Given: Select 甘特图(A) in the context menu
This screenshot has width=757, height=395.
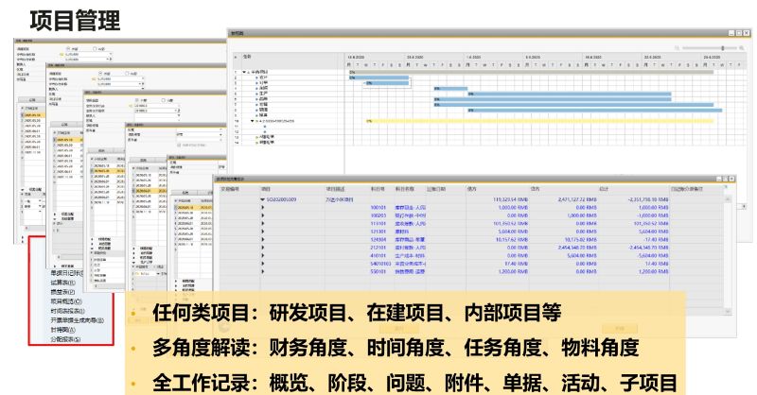Looking at the screenshot, I should [63, 330].
